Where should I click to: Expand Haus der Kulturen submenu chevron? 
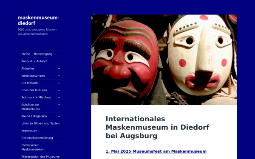(59, 90)
